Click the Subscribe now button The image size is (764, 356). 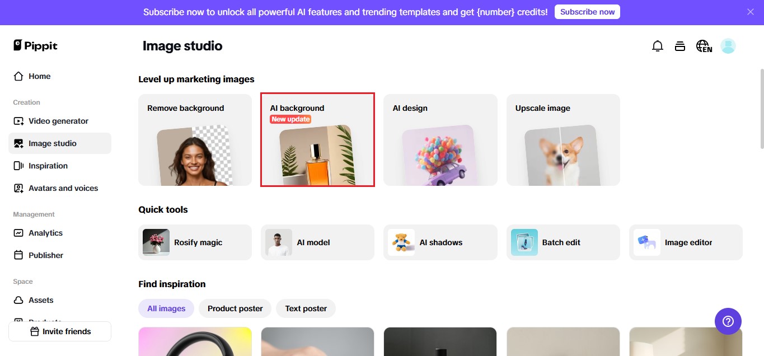tap(587, 11)
